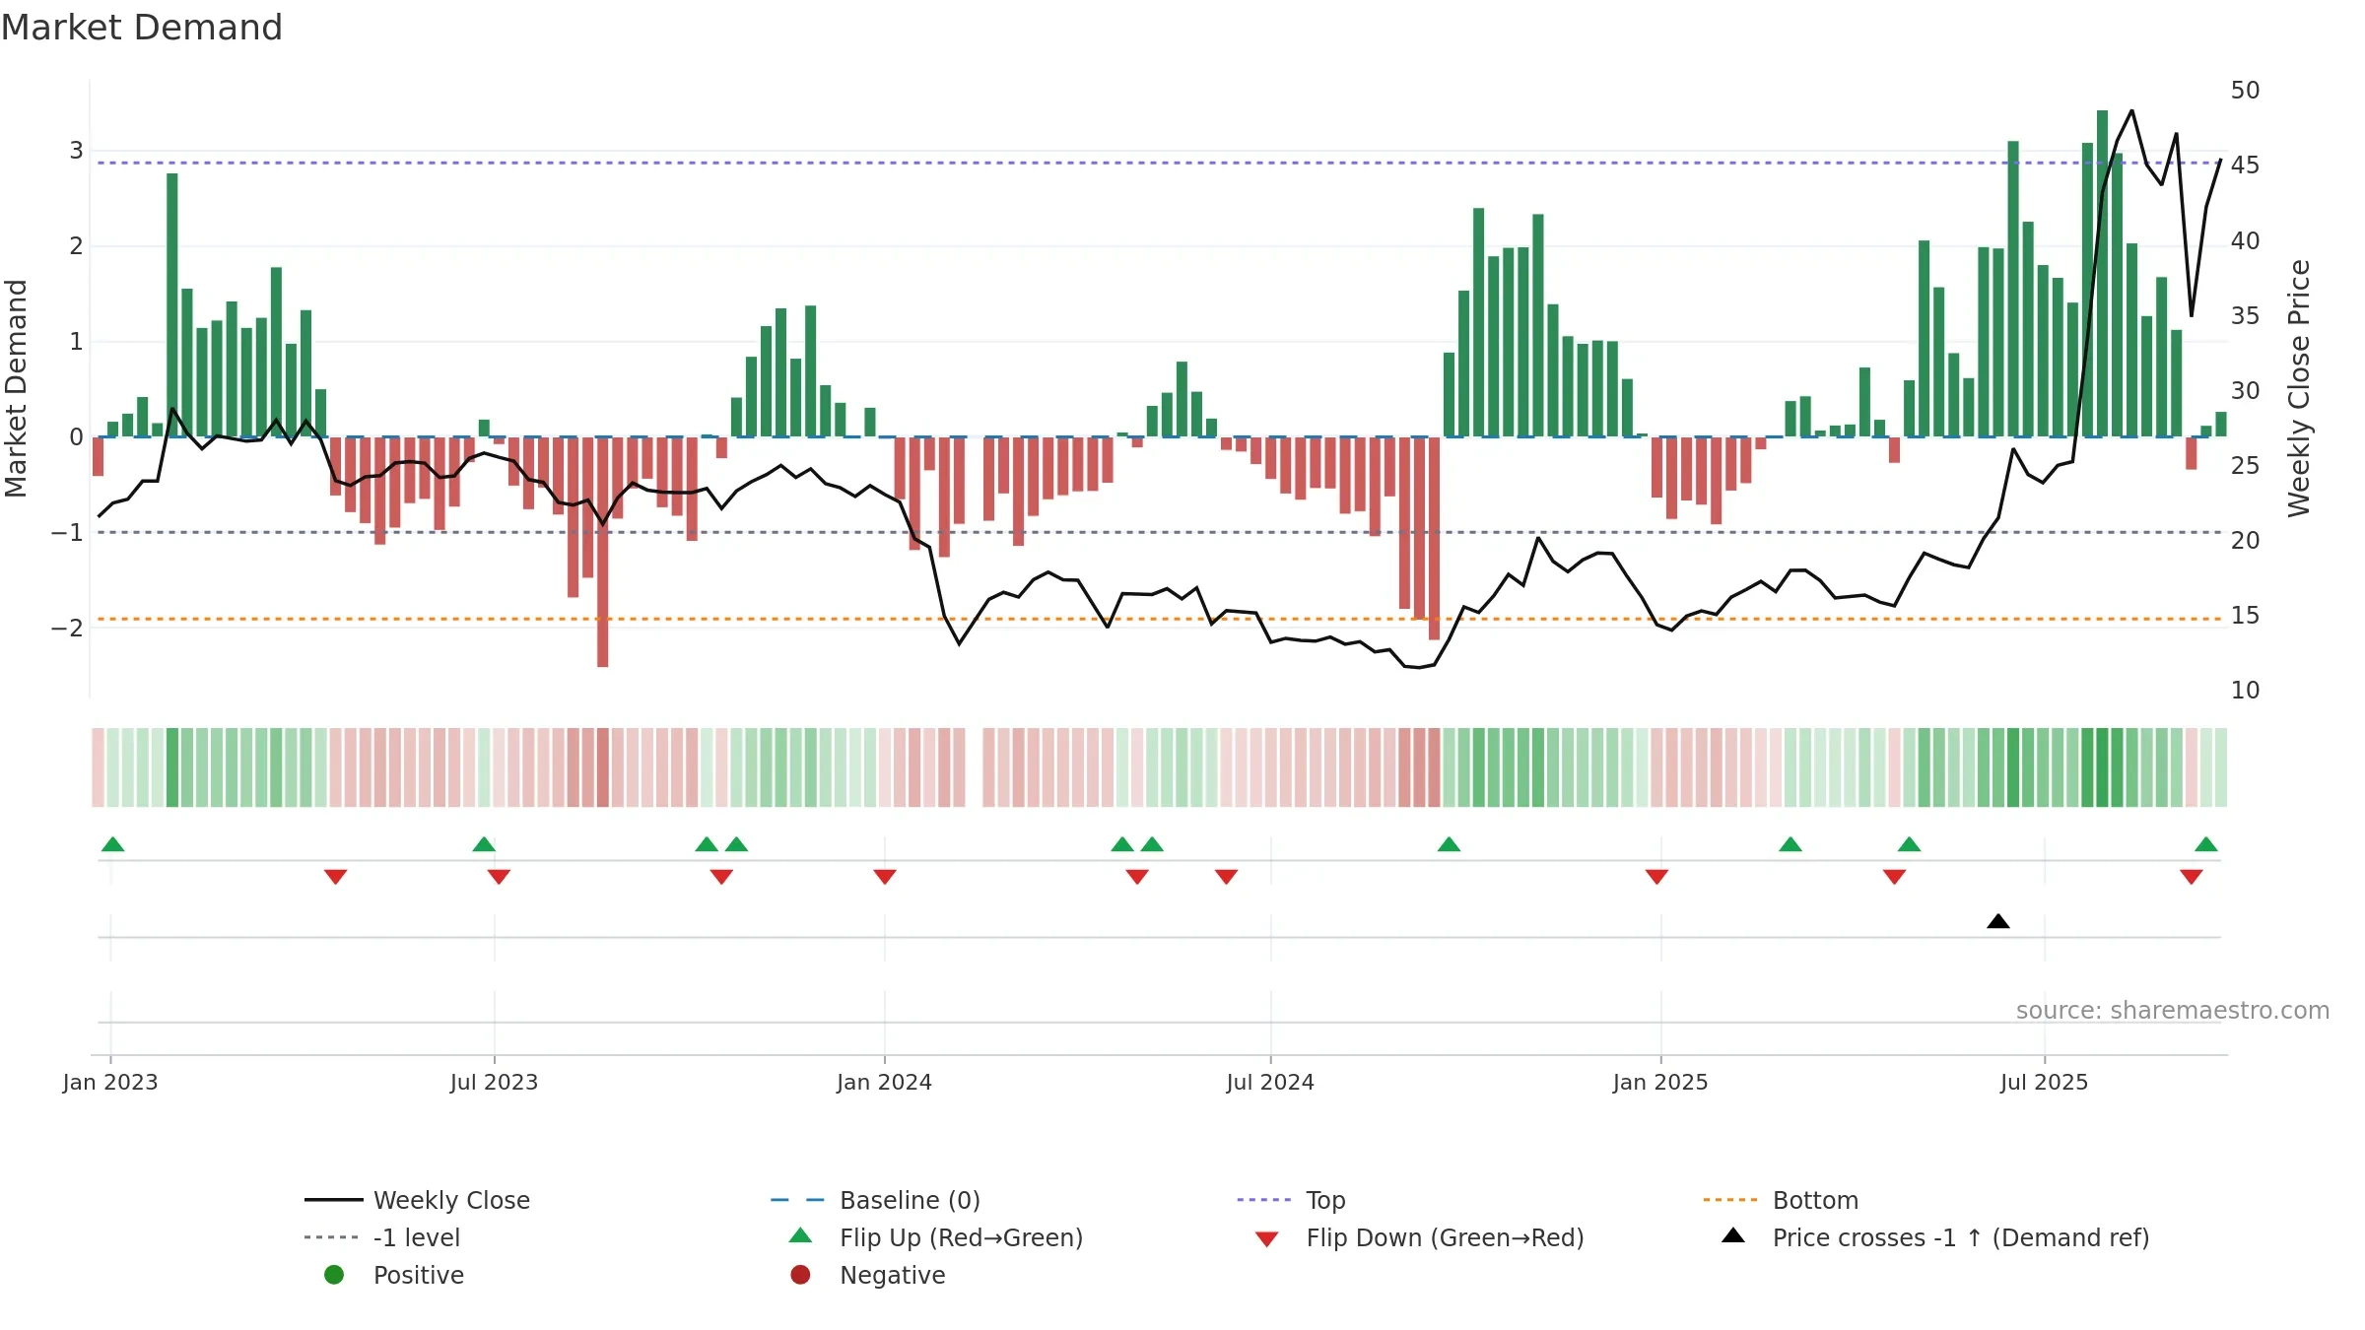
Task: Click the 50 tick on the price axis
Action: pyautogui.click(x=2246, y=91)
